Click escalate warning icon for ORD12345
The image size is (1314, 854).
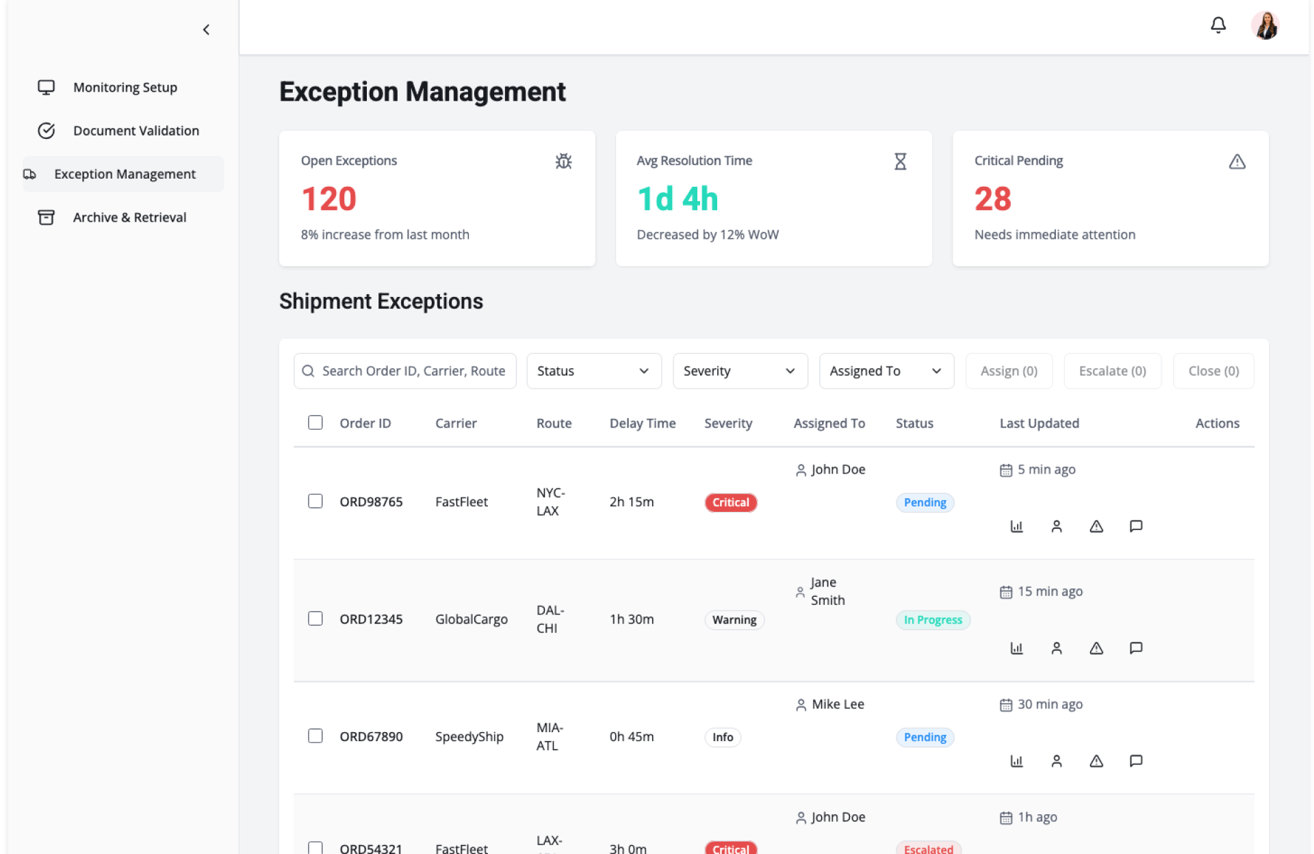coord(1096,648)
